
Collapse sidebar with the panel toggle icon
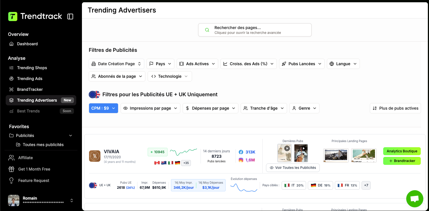point(70,17)
